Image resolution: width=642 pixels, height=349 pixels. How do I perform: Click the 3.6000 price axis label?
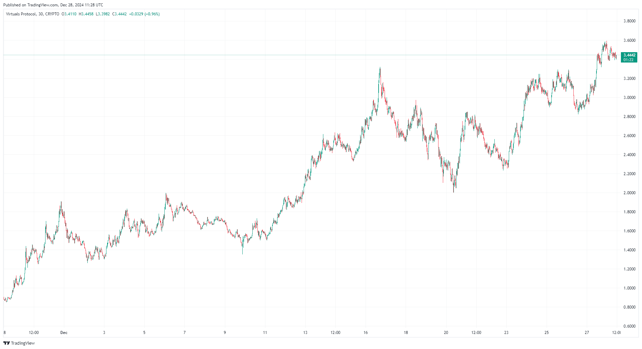point(629,40)
